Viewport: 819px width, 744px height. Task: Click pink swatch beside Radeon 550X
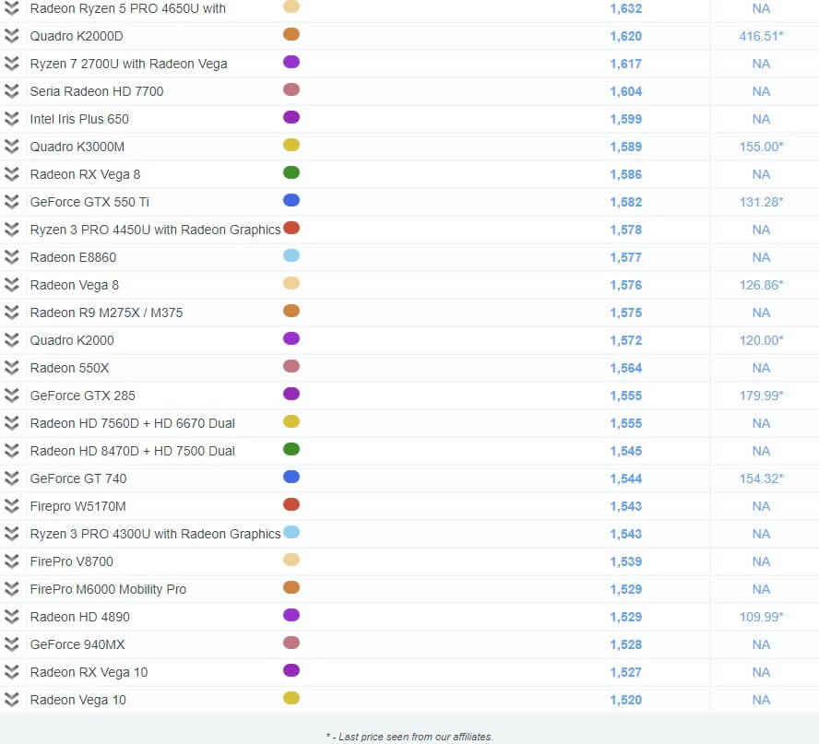(291, 367)
